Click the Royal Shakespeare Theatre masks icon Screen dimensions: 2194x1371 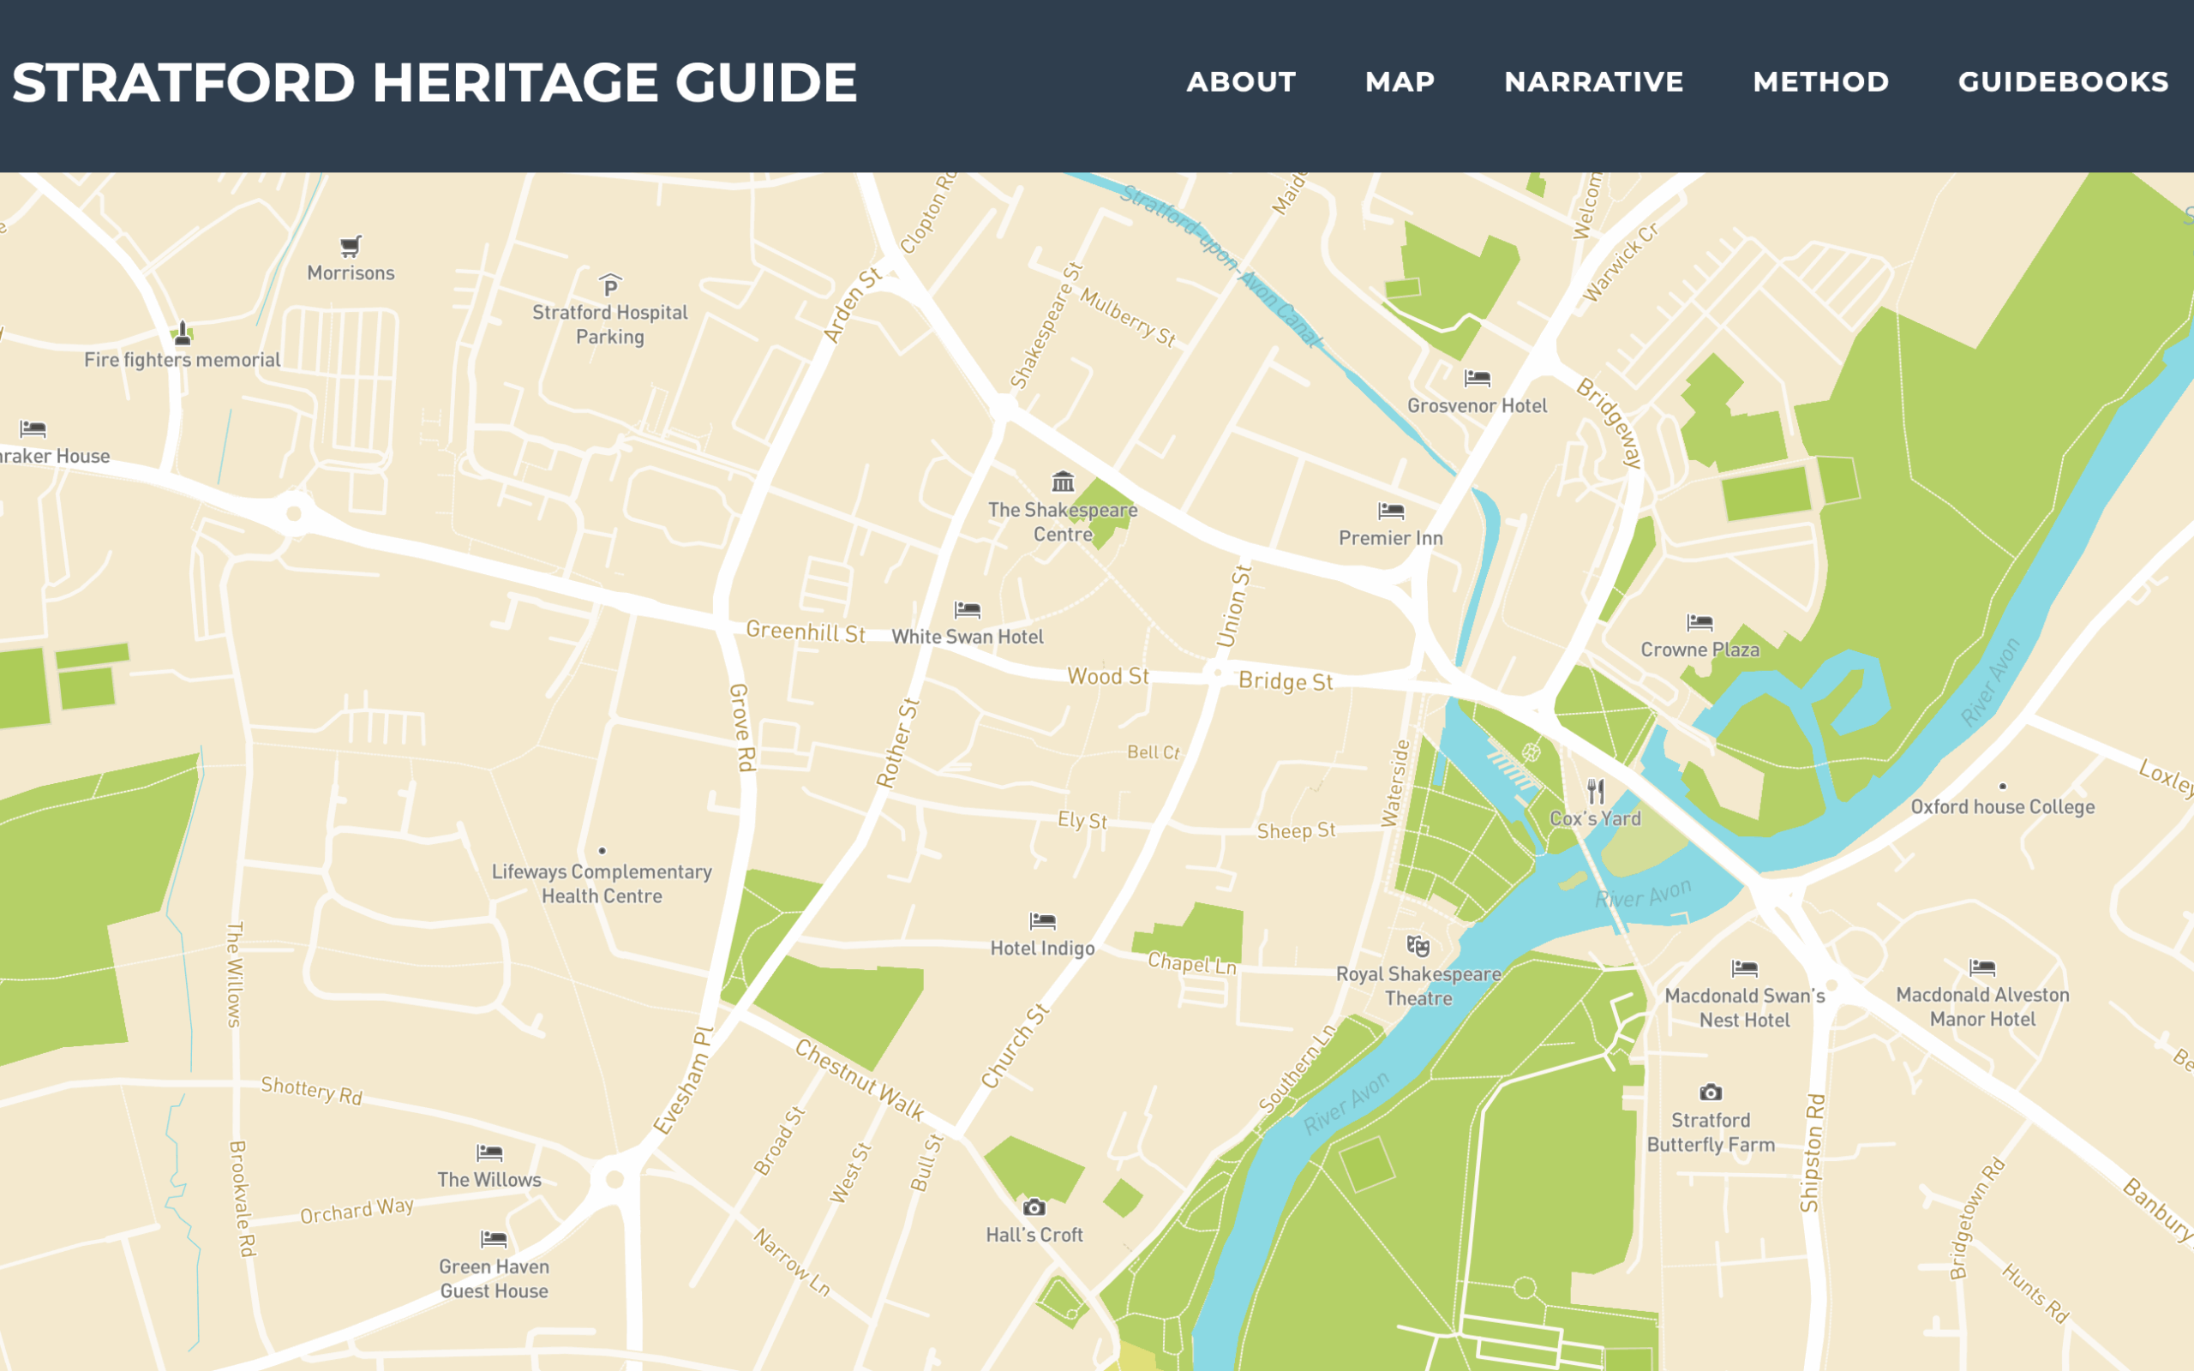[1418, 946]
